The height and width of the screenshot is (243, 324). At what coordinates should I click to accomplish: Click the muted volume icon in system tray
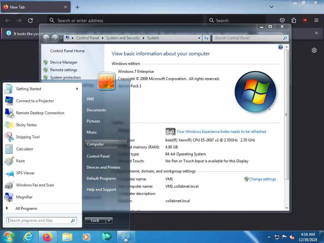pos(292,237)
